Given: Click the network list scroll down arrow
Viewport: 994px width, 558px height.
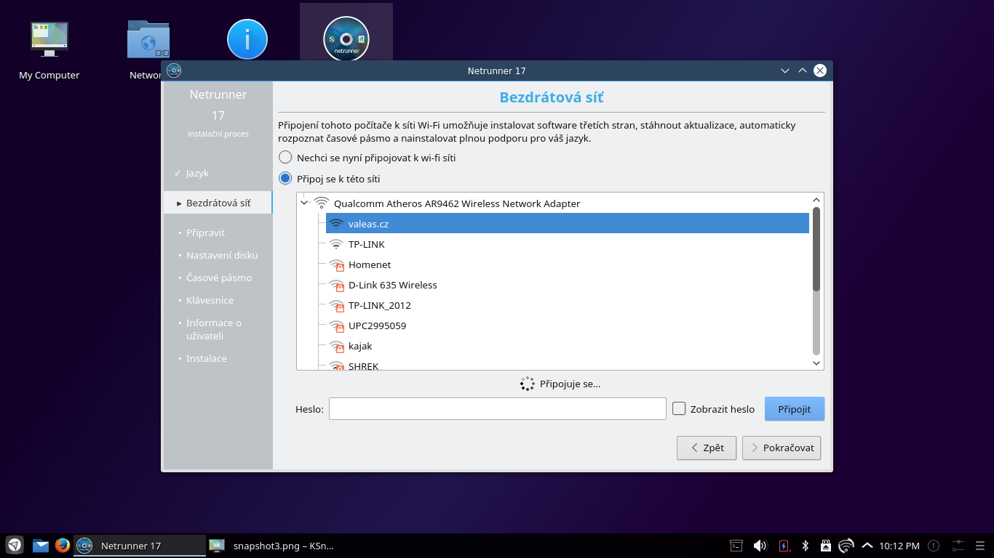Looking at the screenshot, I should [816, 363].
